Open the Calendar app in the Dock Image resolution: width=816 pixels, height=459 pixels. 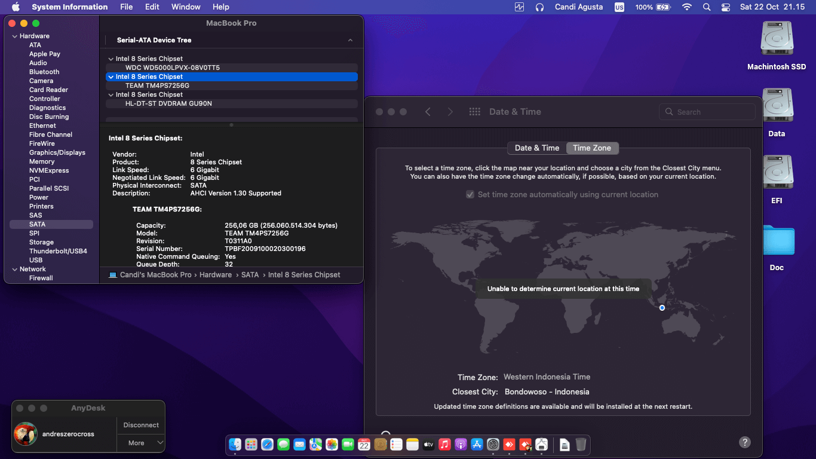point(364,445)
